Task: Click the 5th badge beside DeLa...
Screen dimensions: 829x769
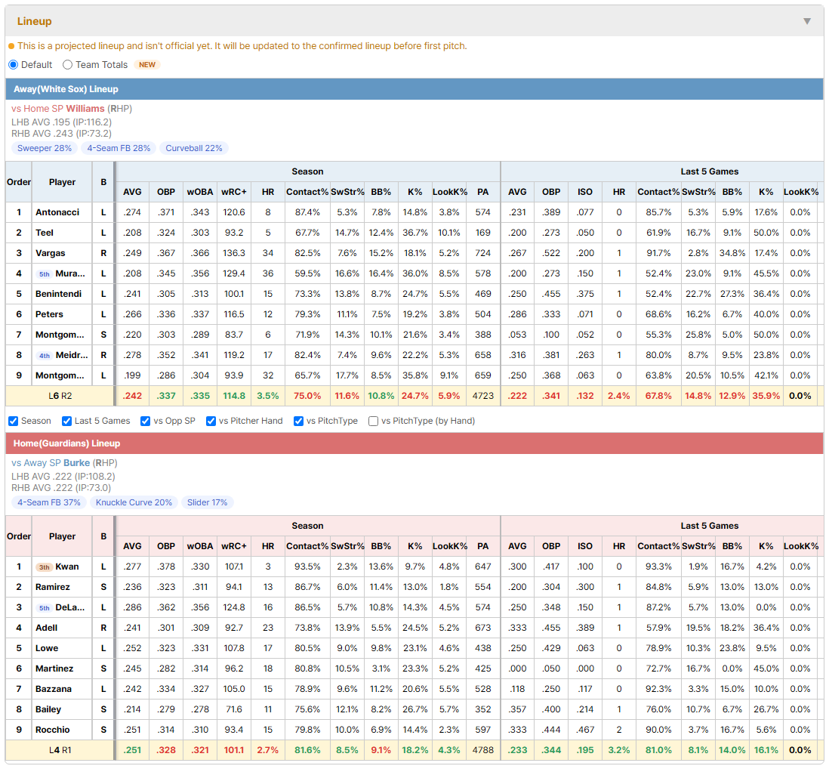Action: point(45,607)
